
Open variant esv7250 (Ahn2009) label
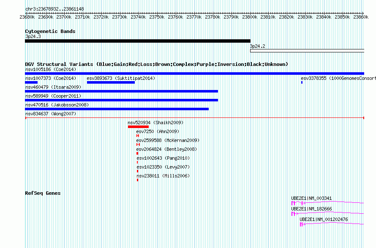tap(158, 132)
